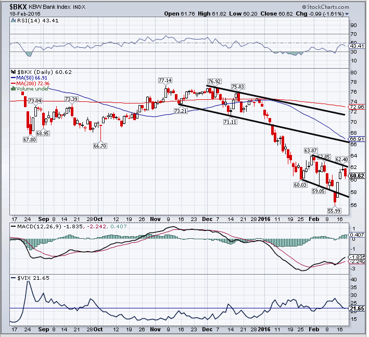This screenshot has height=337, width=369.
Task: Click the 73.04 price label
Action: point(35,101)
